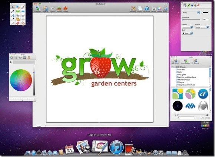Select the silver sphere logo thumbnail

coord(203,106)
